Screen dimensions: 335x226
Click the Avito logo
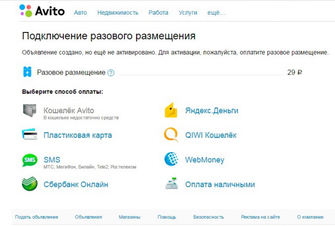42,10
